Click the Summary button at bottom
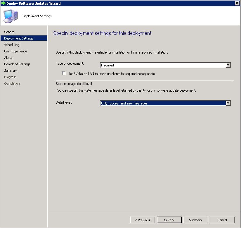The height and width of the screenshot is (228, 241). pyautogui.click(x=196, y=220)
